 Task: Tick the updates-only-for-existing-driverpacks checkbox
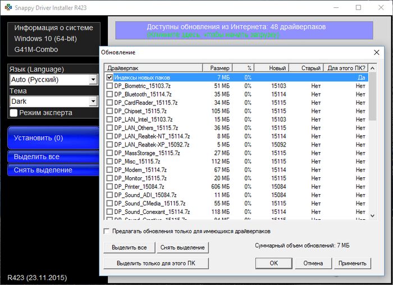107,231
